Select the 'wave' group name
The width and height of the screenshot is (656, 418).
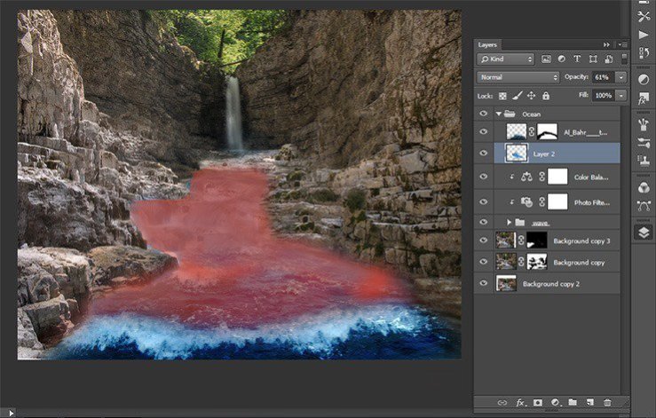point(540,223)
